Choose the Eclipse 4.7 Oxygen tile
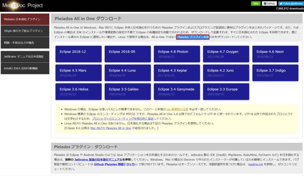 [226, 54]
